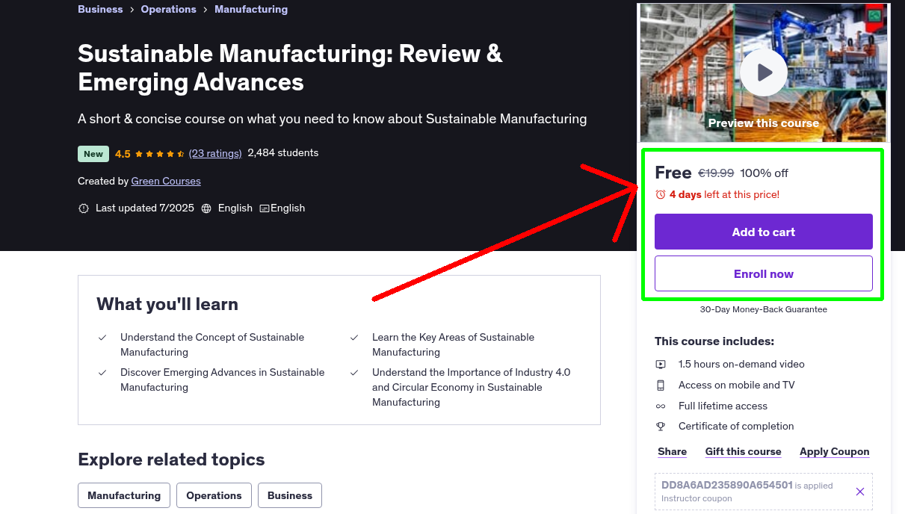Click the last-updated badge icon
The height and width of the screenshot is (514, 905).
(84, 208)
